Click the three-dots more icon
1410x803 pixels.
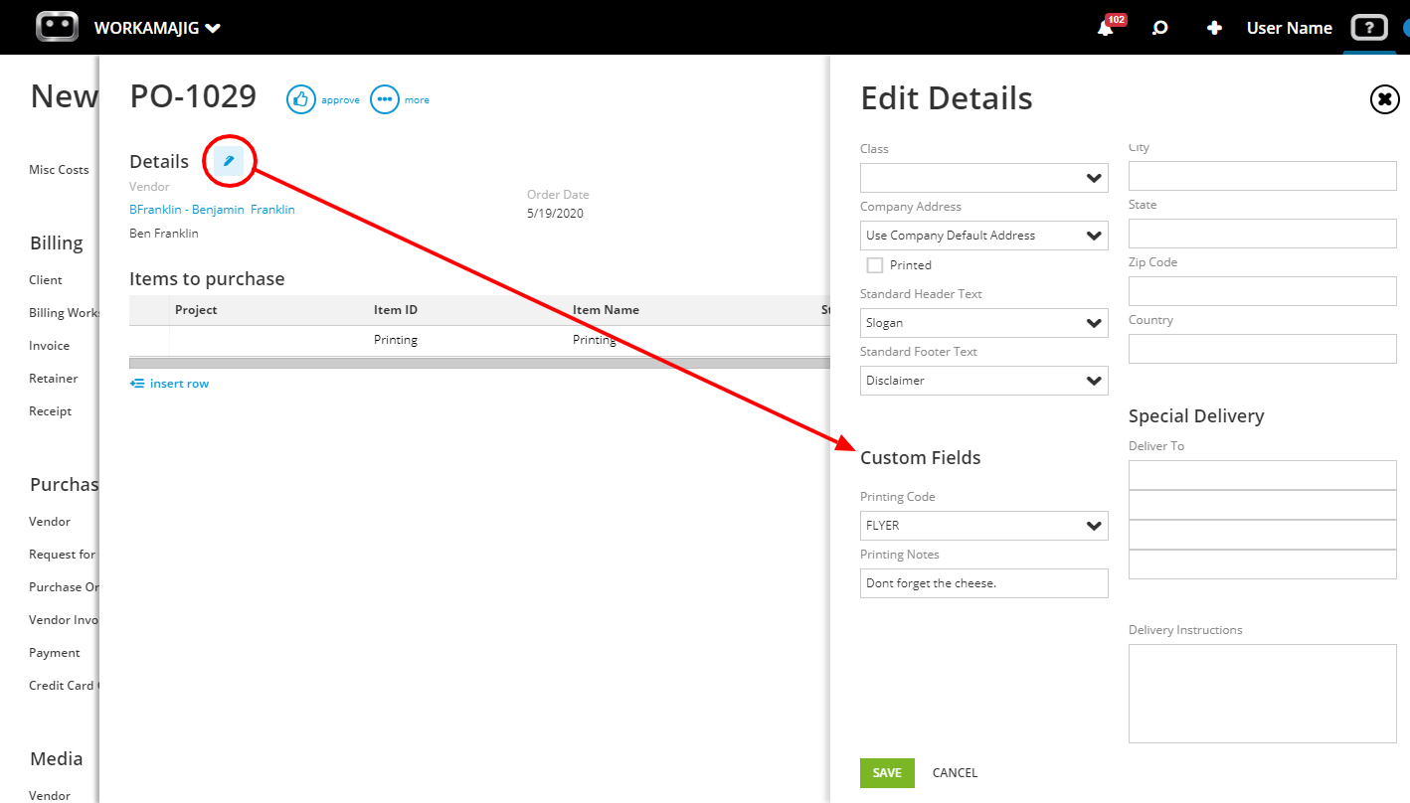click(x=385, y=99)
